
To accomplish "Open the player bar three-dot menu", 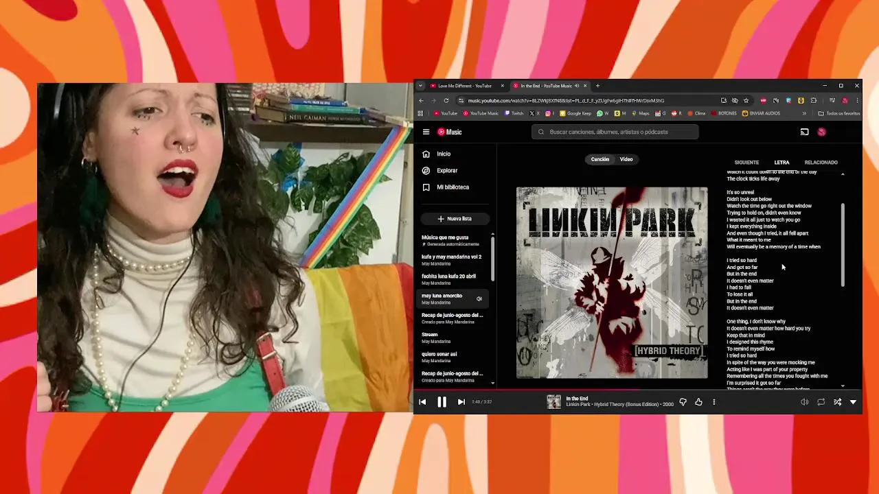I will pyautogui.click(x=714, y=402).
